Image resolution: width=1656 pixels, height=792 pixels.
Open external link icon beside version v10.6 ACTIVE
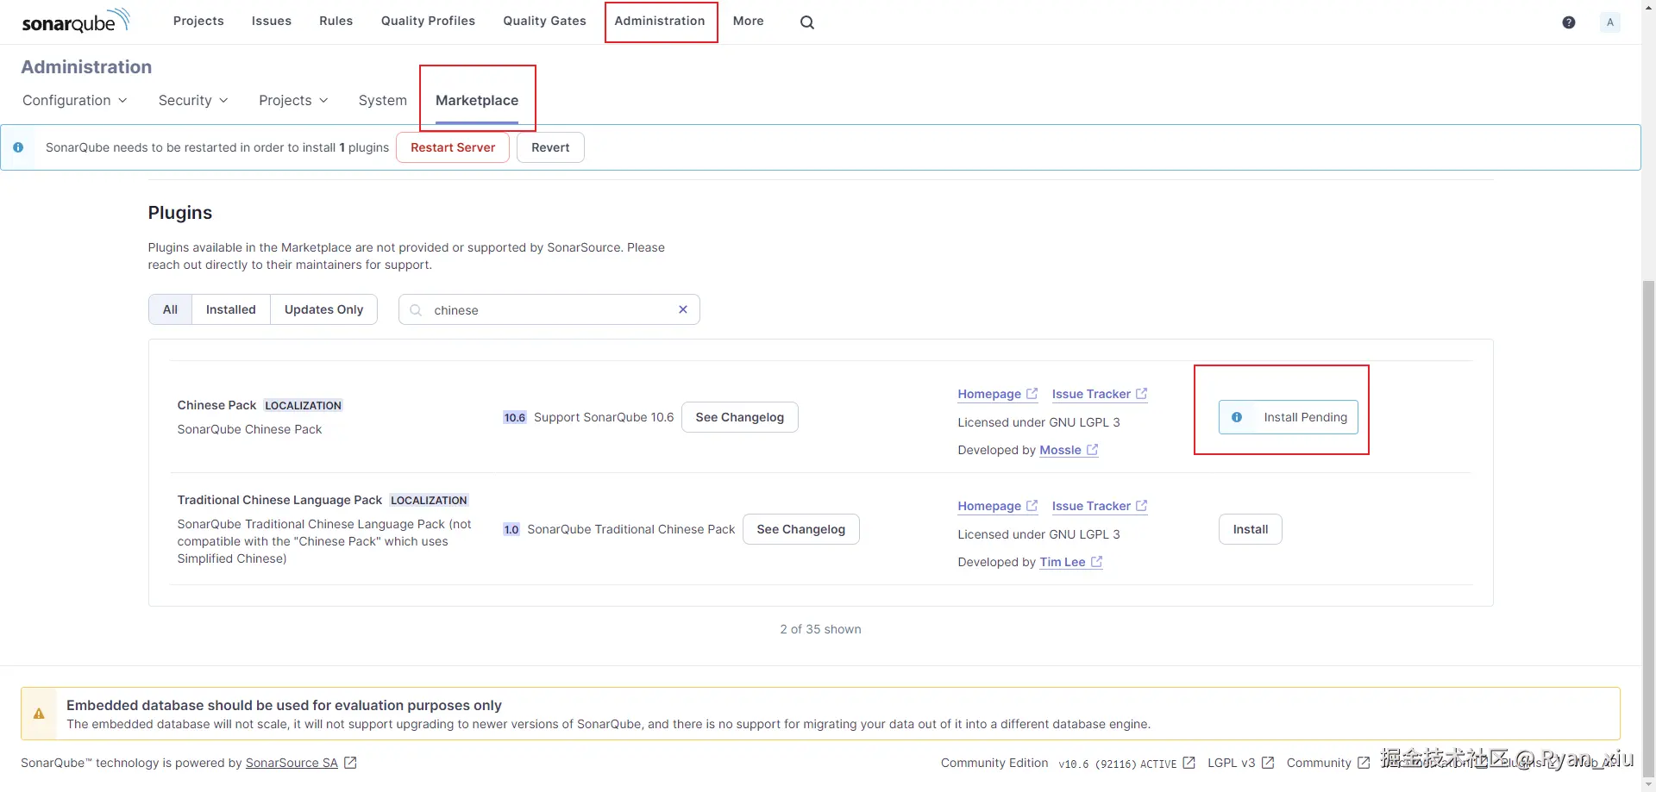[x=1189, y=763]
